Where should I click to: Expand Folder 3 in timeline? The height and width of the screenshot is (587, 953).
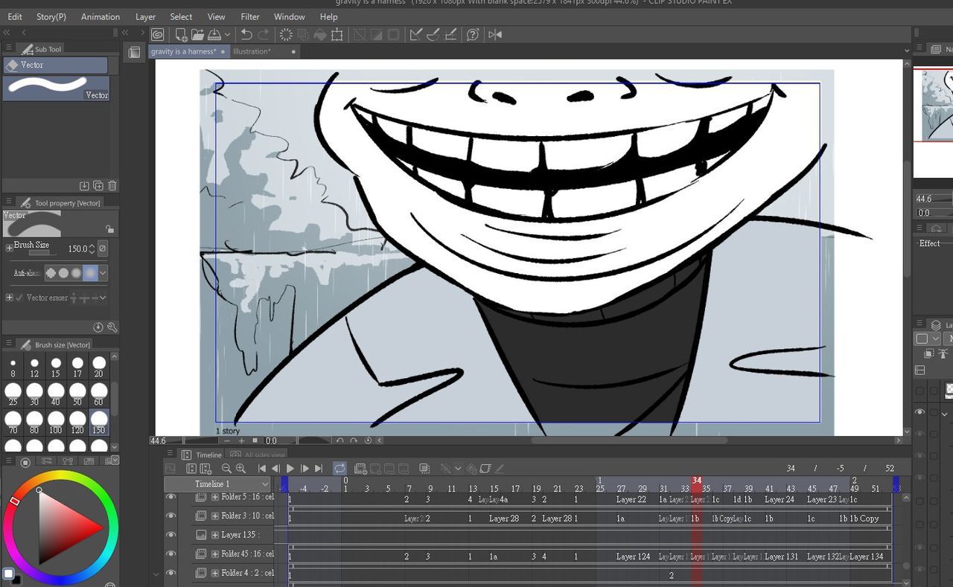[215, 516]
